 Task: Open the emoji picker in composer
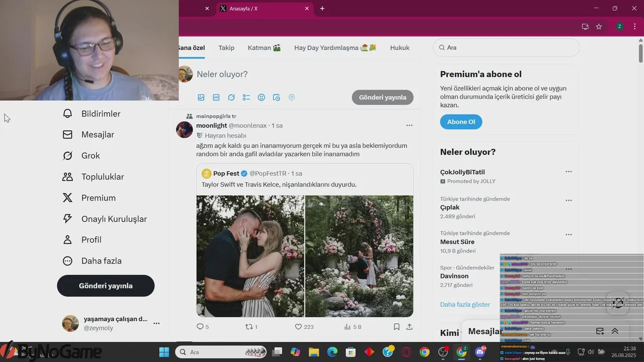tap(262, 98)
